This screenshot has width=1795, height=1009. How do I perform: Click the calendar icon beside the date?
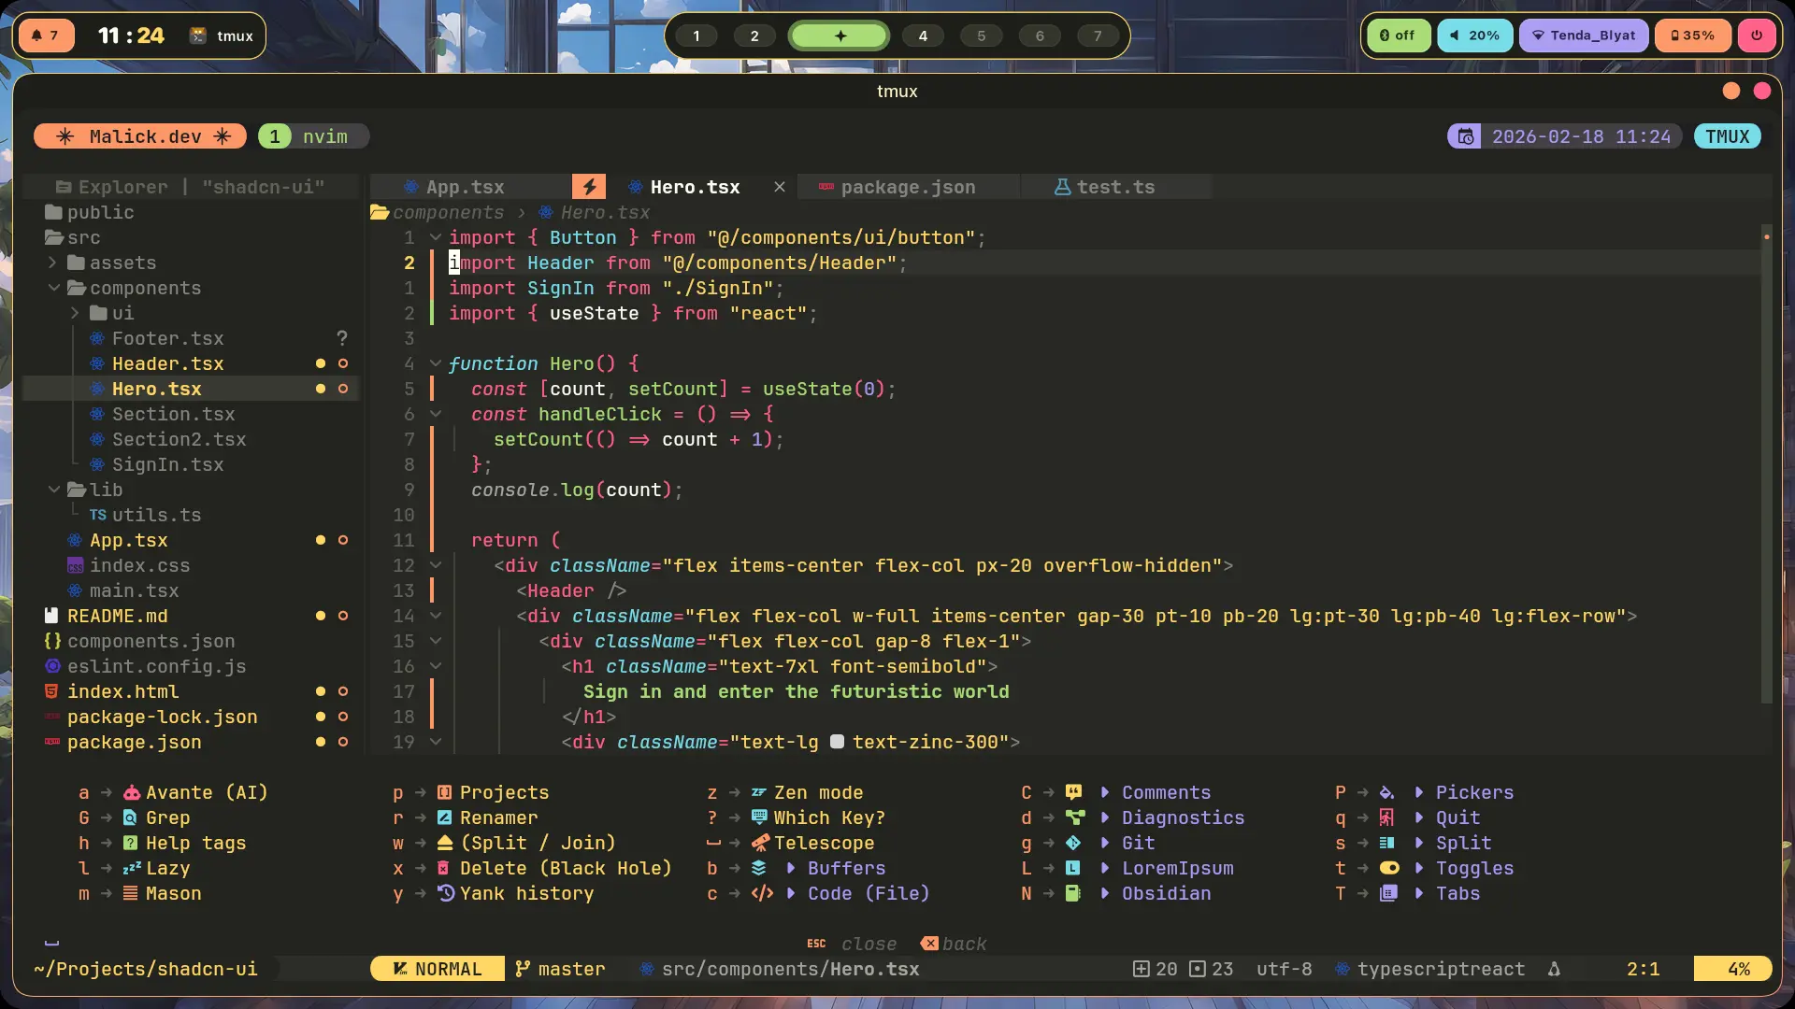click(1465, 136)
